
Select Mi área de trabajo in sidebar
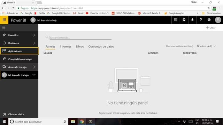[x=19, y=75]
